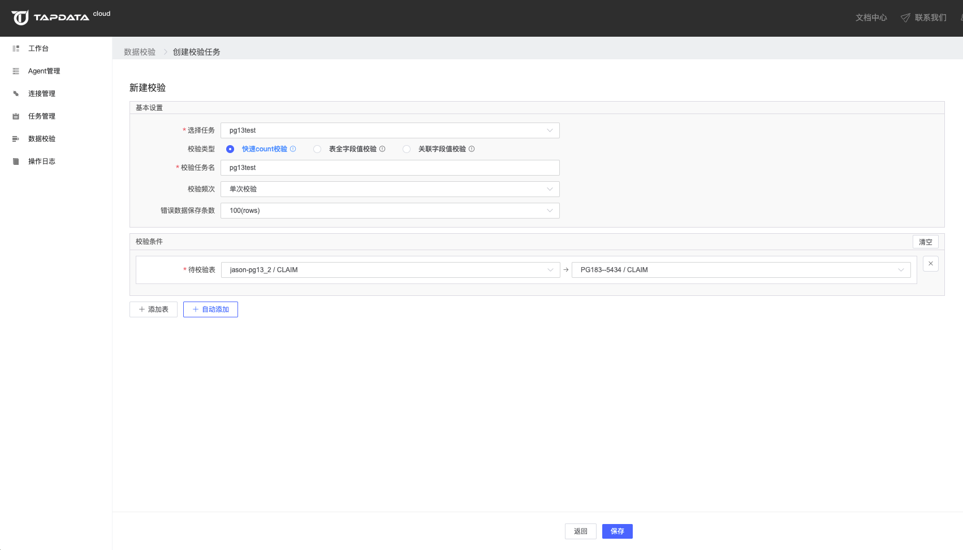
Task: Remove the CLAIM table row with X
Action: click(x=930, y=264)
